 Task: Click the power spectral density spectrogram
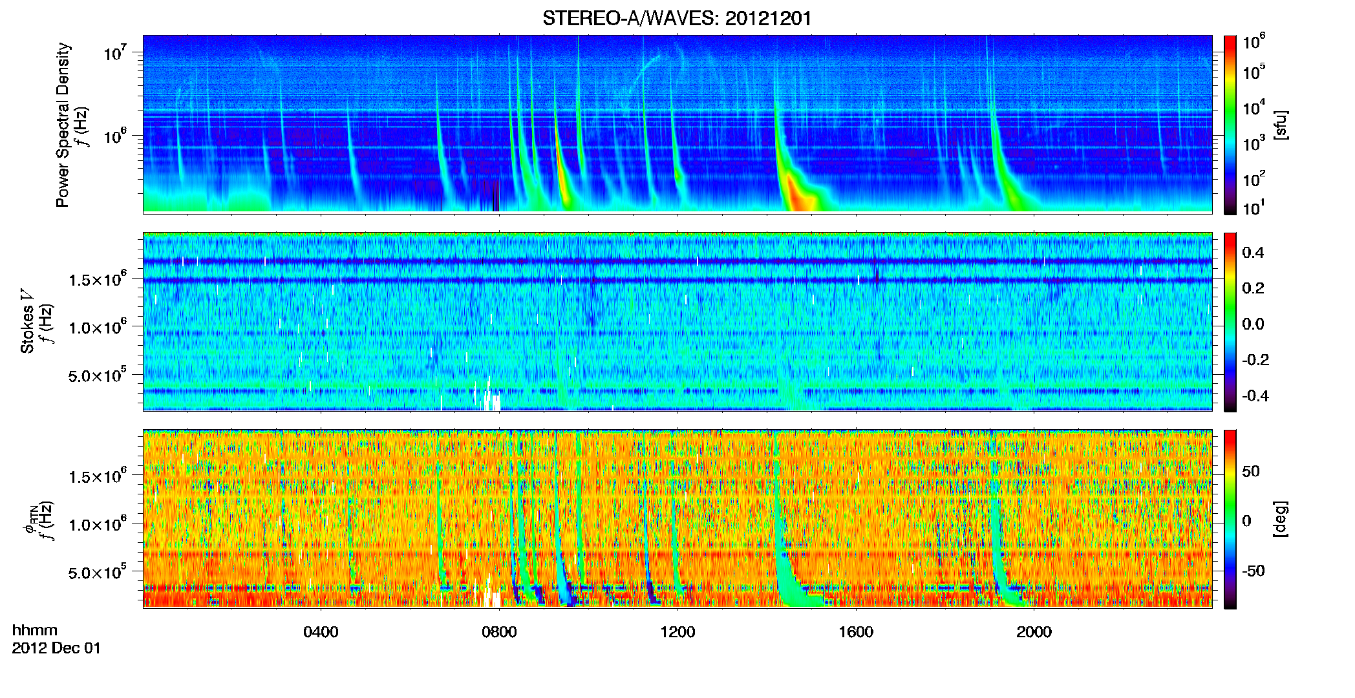pyautogui.click(x=677, y=124)
